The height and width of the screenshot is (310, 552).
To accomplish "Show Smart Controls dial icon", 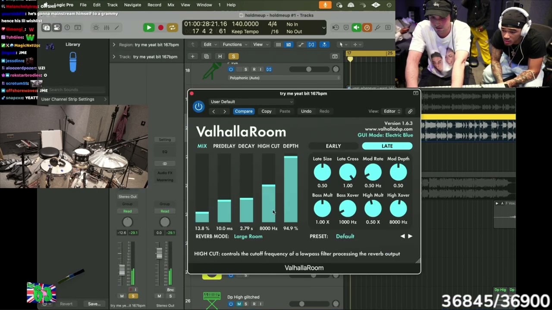I will [96, 28].
